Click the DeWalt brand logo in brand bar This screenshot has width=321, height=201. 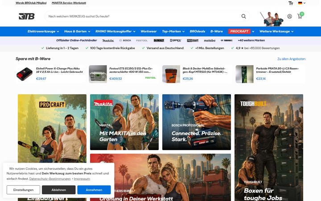pyautogui.click(x=159, y=40)
